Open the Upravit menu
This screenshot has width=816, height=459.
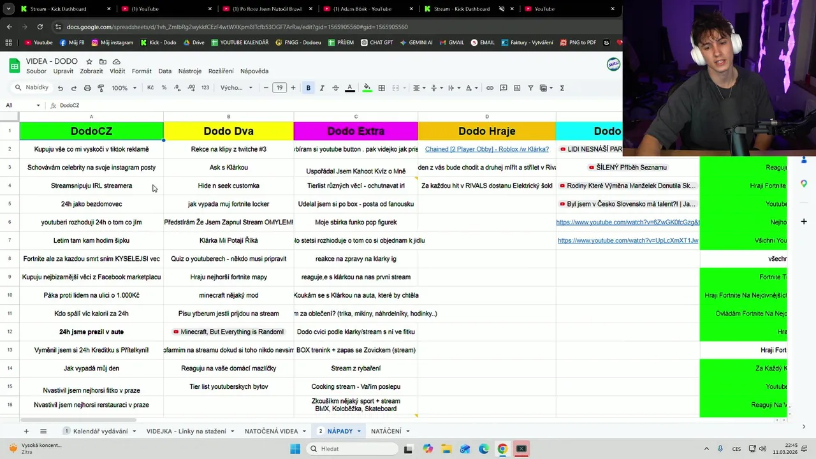[x=63, y=71]
